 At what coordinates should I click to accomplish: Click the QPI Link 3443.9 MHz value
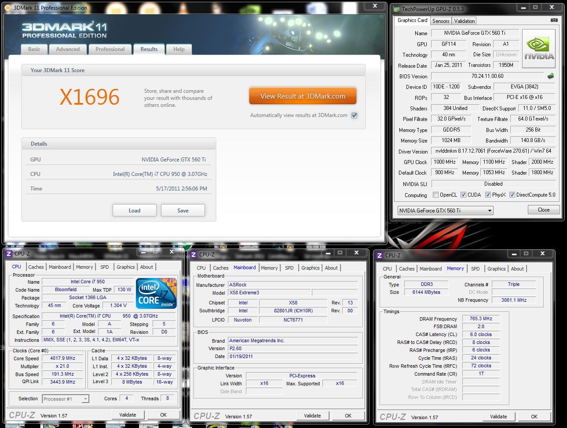63,382
